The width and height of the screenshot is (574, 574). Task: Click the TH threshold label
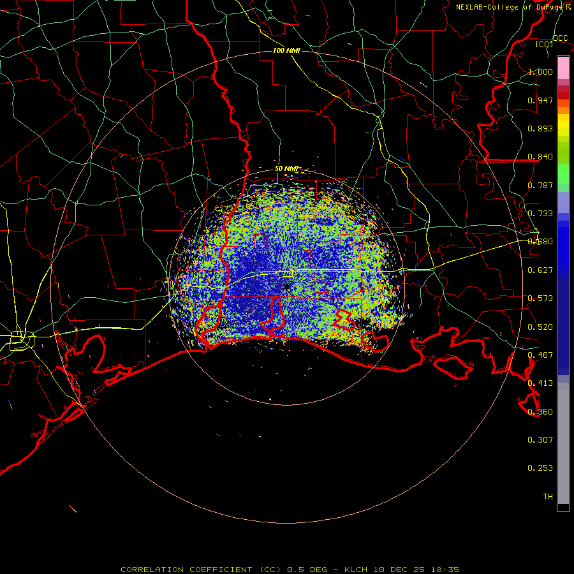point(548,497)
